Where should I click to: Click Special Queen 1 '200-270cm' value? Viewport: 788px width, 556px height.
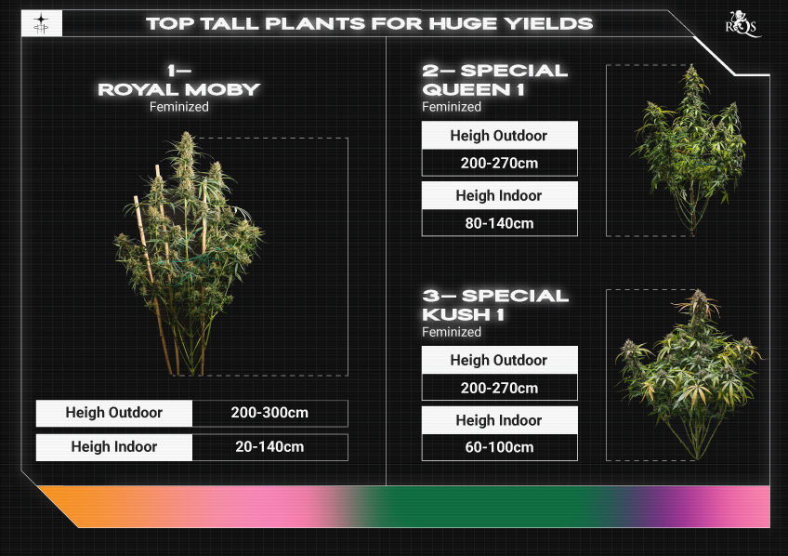point(500,163)
